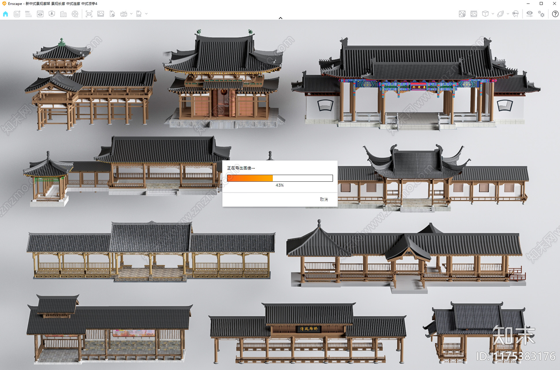Click the batch rendering image icon
This screenshot has width=560, height=370.
pyautogui.click(x=101, y=14)
